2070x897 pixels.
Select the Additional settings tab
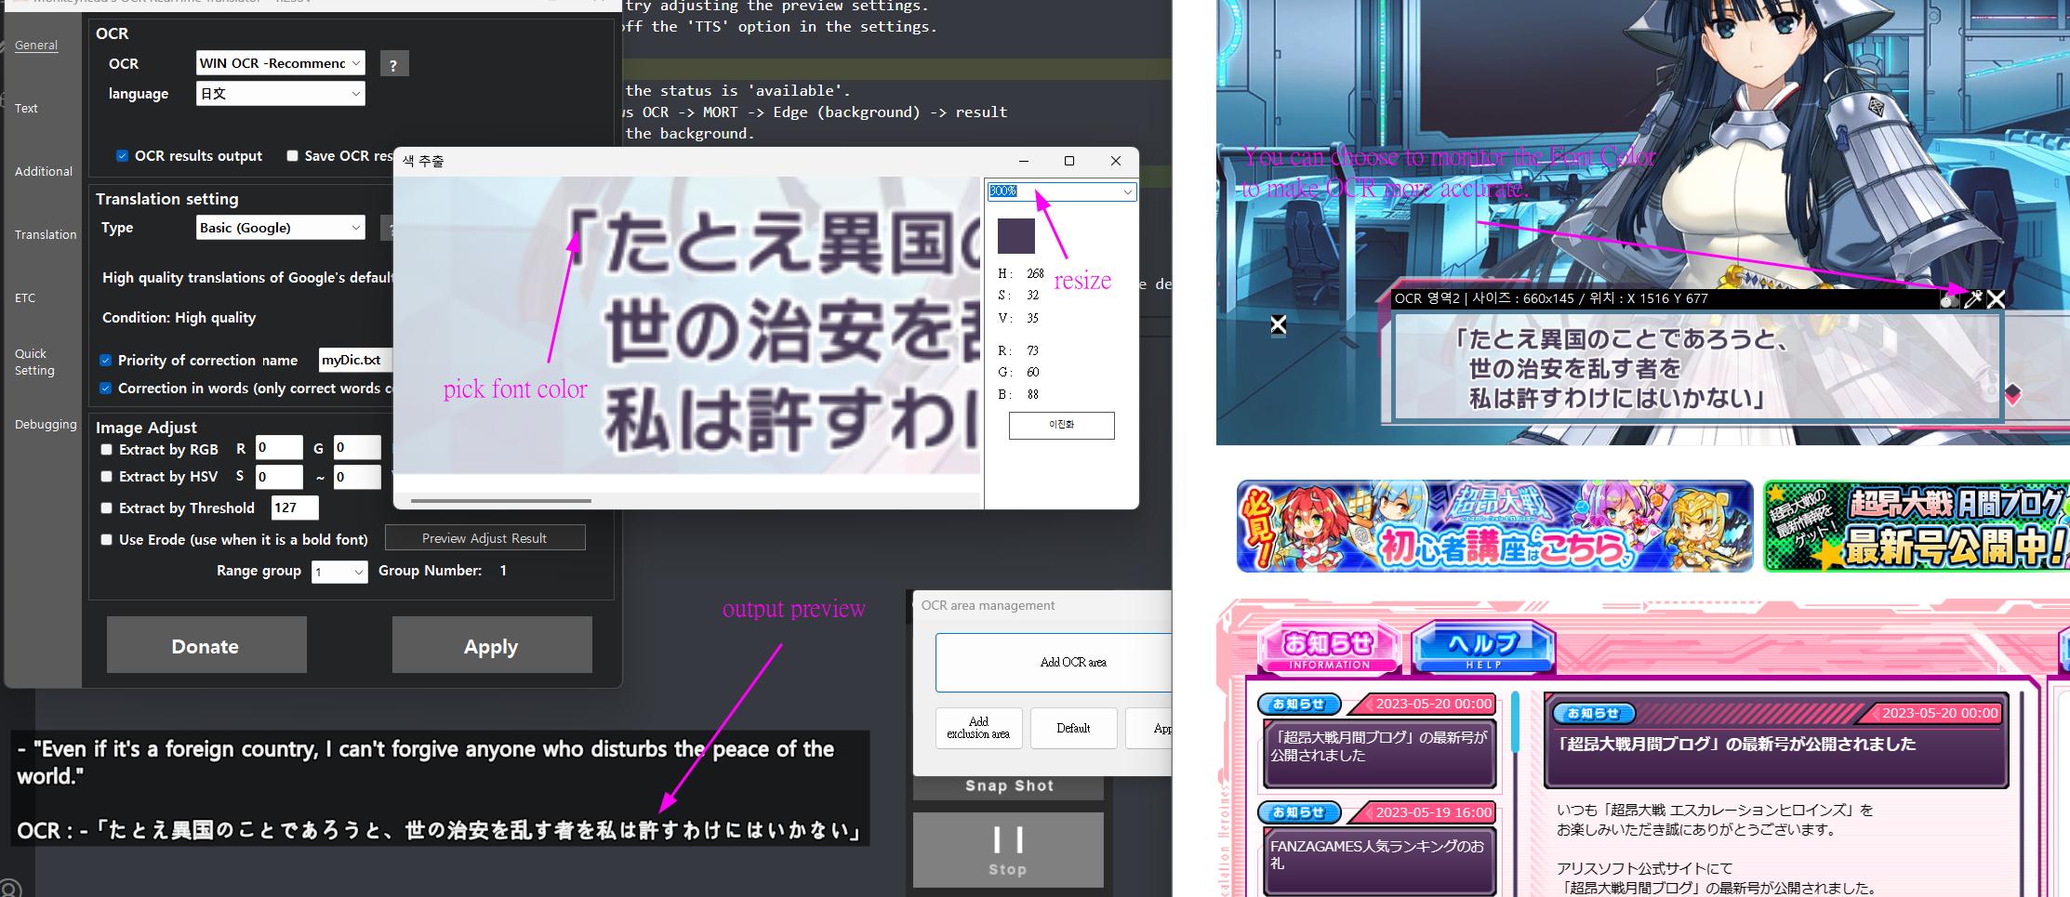(43, 171)
